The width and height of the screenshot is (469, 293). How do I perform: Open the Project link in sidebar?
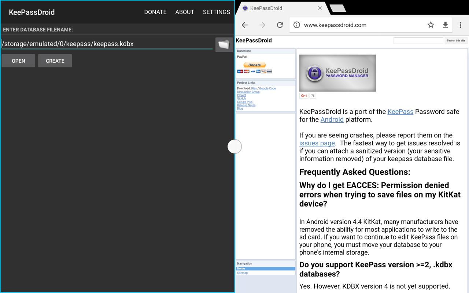[241, 95]
